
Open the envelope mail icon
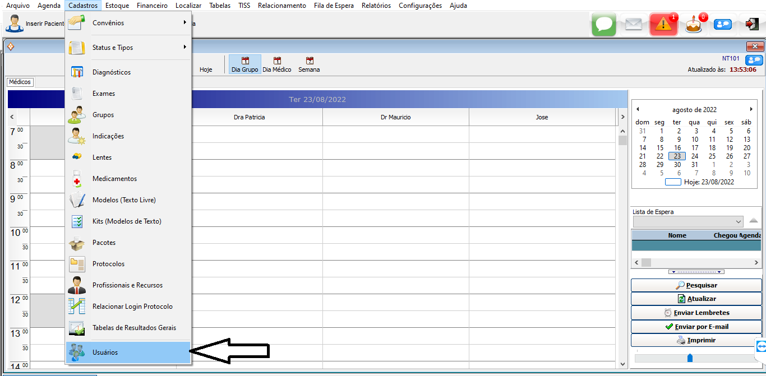tap(633, 25)
